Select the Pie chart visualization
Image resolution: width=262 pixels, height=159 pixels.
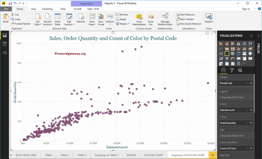pos(233,53)
